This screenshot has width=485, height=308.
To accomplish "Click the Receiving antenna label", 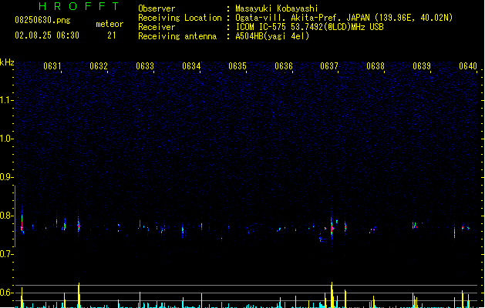I will click(x=177, y=36).
